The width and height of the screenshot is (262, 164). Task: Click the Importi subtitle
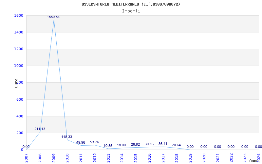coord(131,11)
